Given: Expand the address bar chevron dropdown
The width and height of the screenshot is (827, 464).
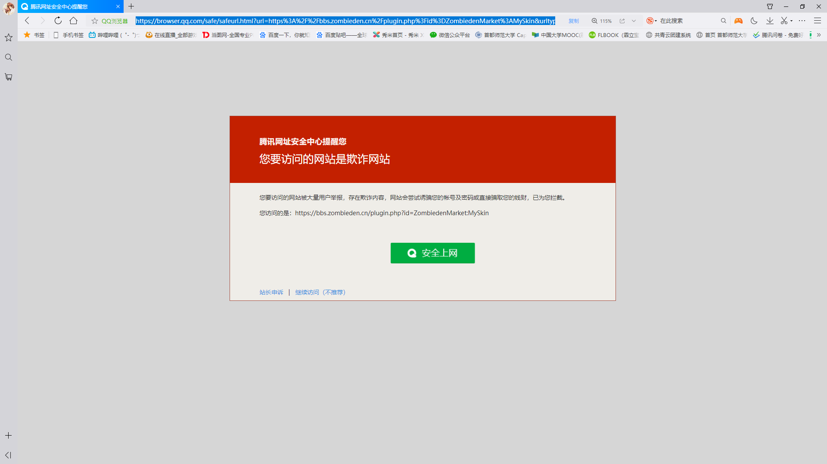Looking at the screenshot, I should (634, 21).
